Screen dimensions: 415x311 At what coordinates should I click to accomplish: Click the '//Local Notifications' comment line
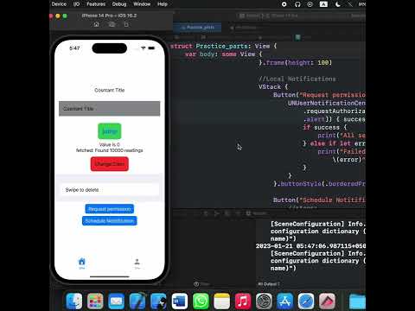pos(297,79)
